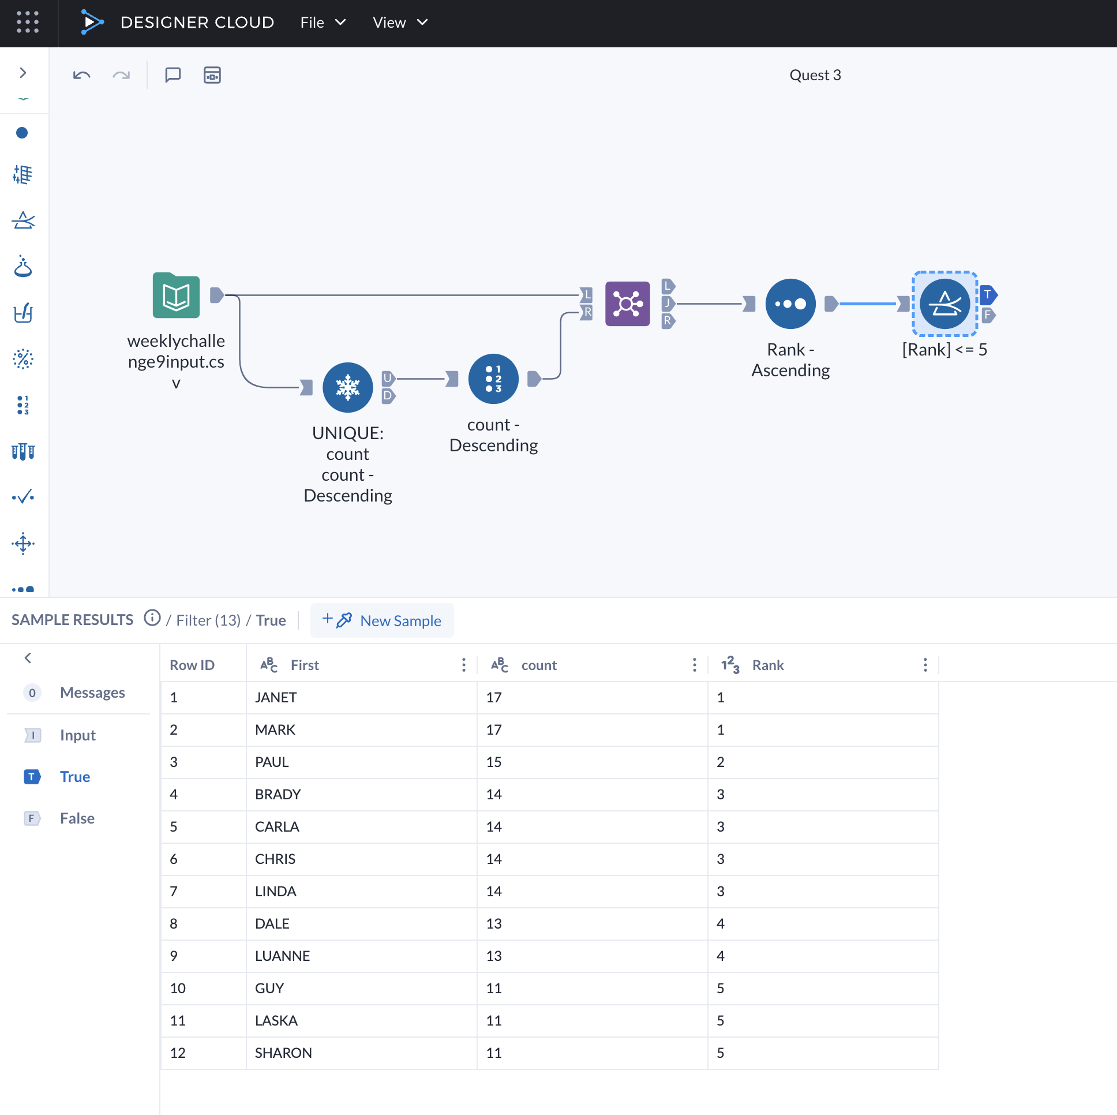This screenshot has width=1117, height=1115.
Task: Click the info icon beside Sample Results
Action: coord(152,618)
